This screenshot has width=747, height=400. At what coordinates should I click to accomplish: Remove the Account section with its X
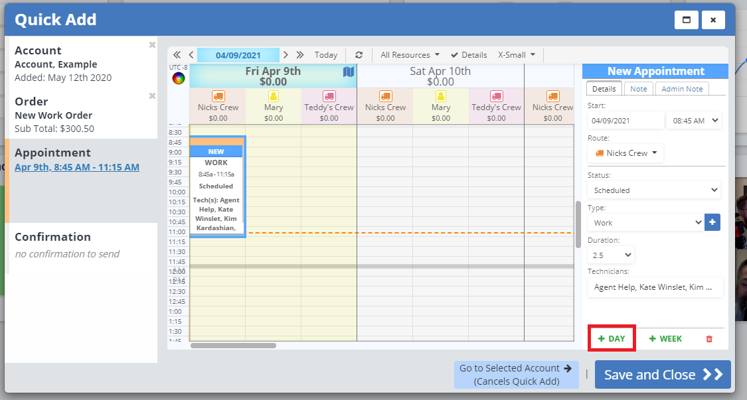pos(152,45)
